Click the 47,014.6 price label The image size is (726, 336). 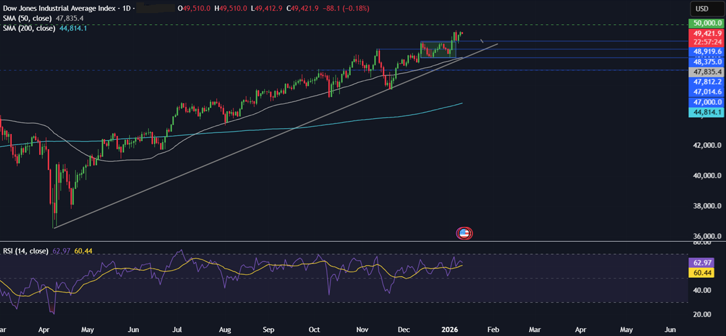[x=706, y=92]
